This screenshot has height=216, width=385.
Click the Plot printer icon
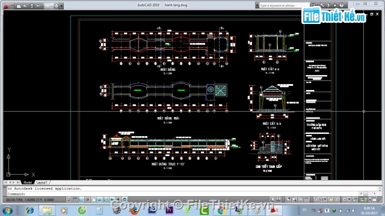56,6
